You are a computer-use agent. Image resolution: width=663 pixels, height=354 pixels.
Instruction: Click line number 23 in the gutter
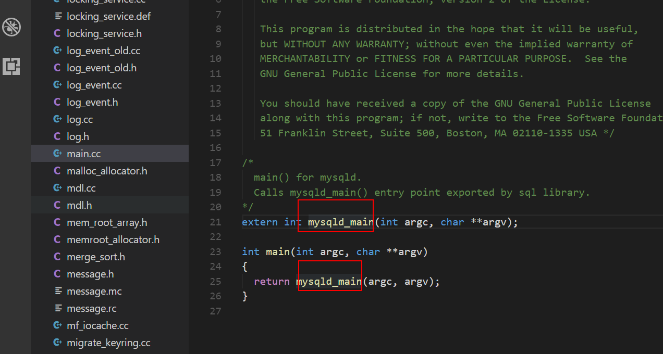coord(215,251)
